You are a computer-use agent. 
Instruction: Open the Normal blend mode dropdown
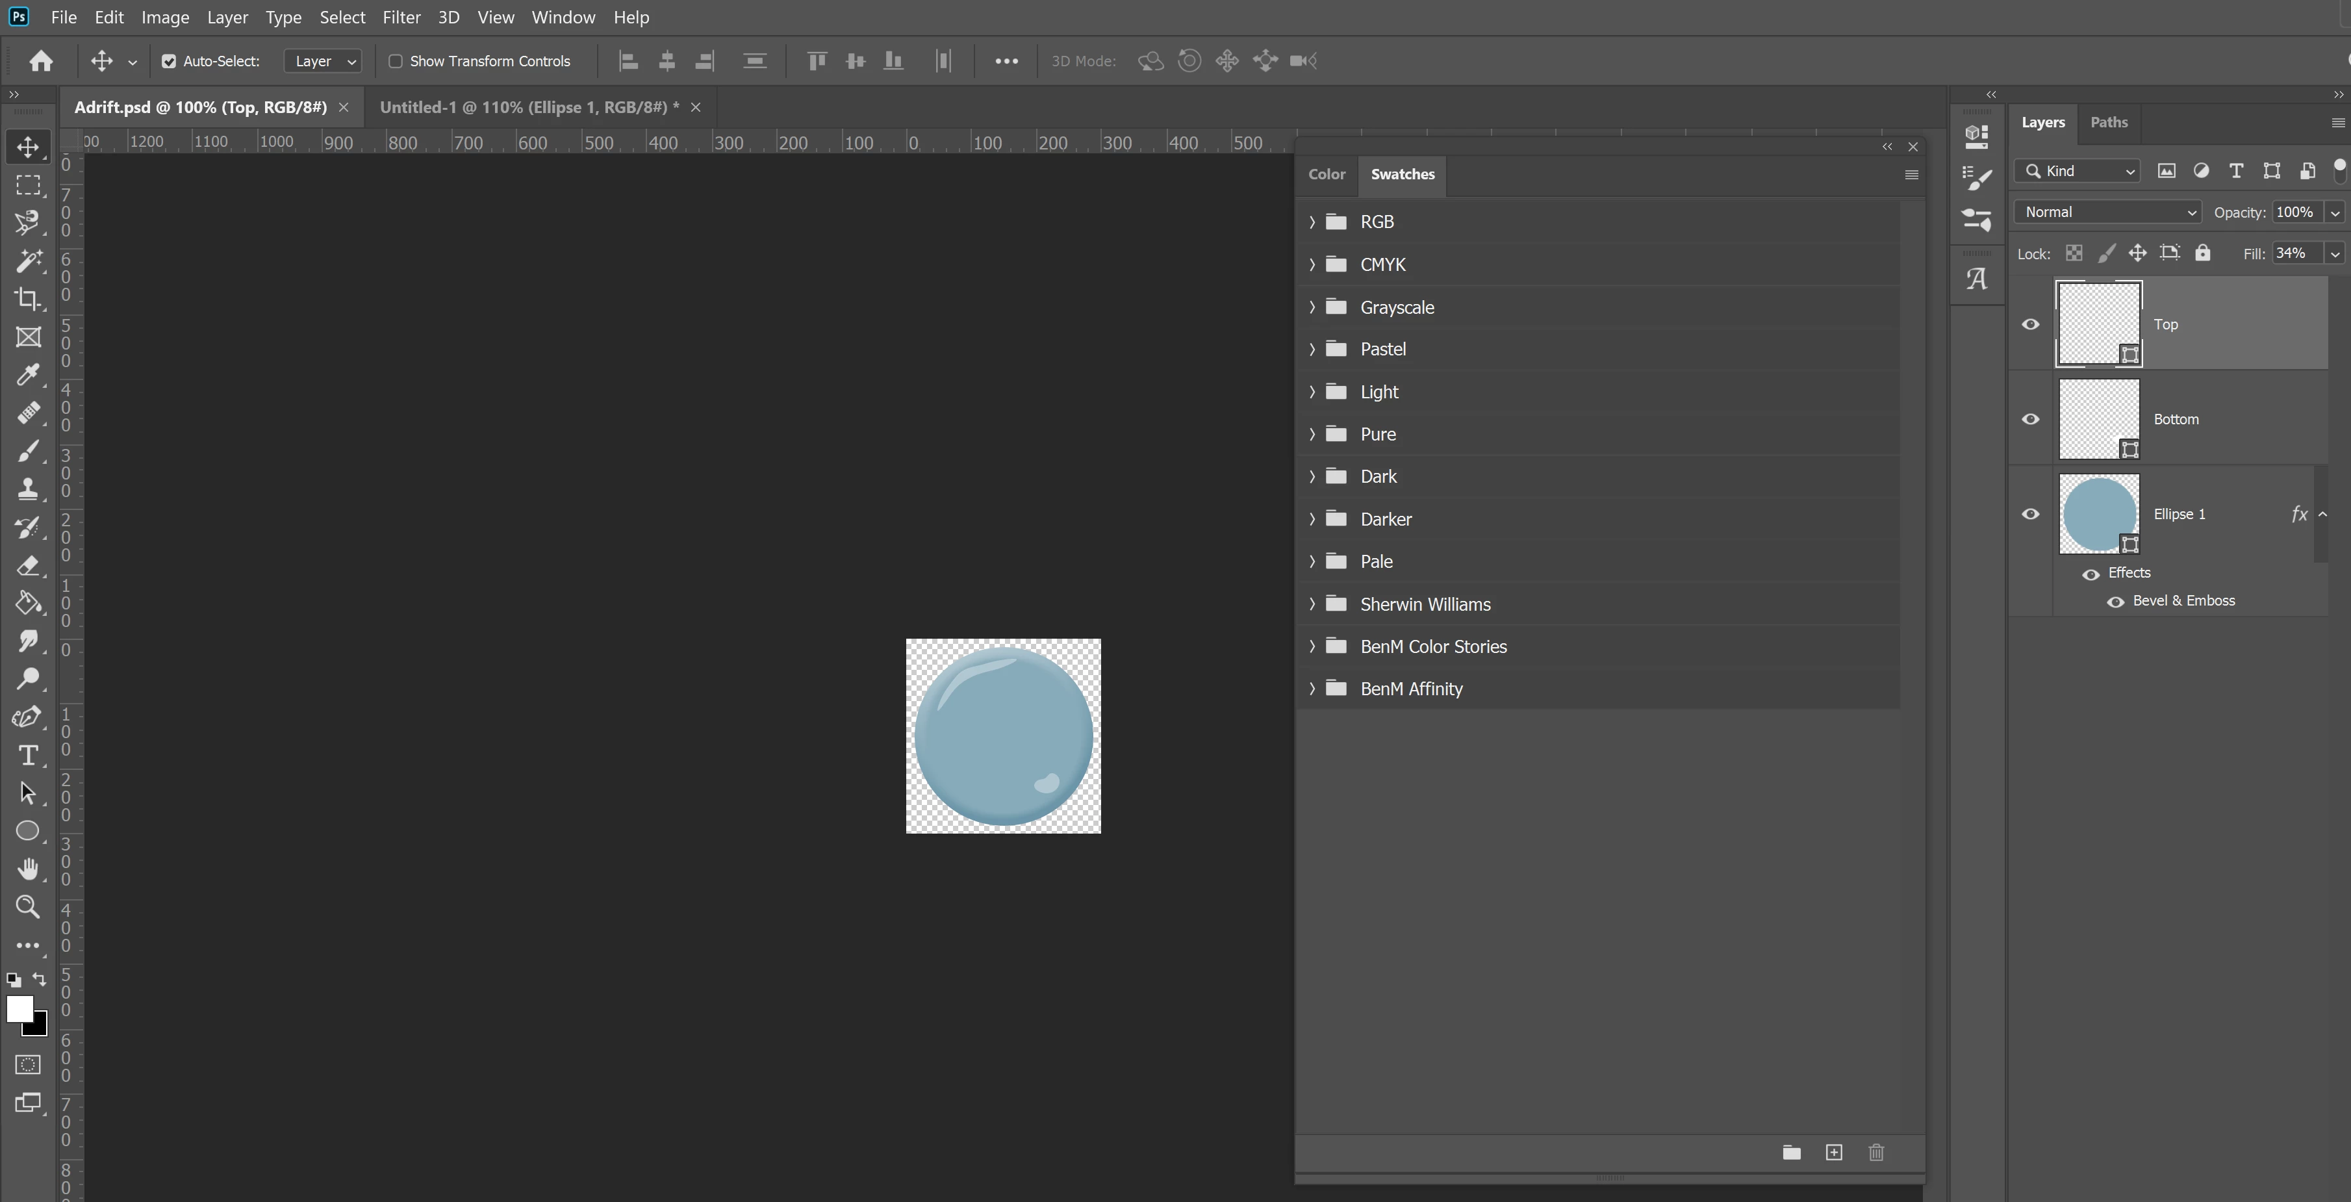pos(2107,212)
